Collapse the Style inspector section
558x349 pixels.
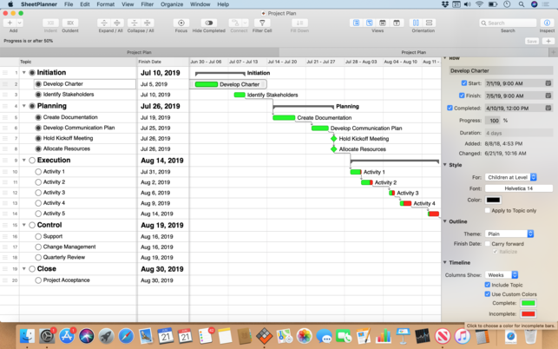445,165
